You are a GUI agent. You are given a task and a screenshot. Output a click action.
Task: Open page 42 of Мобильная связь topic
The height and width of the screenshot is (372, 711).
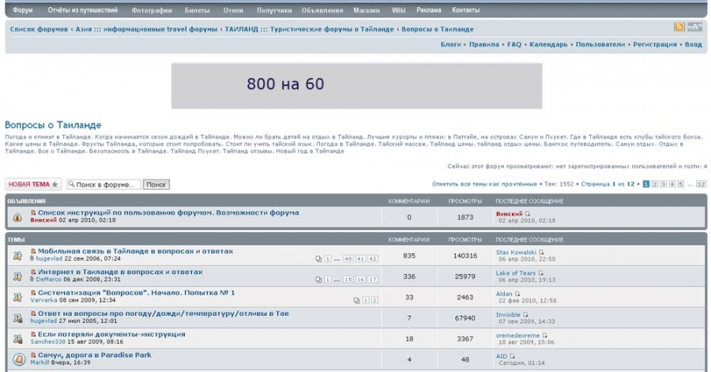coord(373,259)
